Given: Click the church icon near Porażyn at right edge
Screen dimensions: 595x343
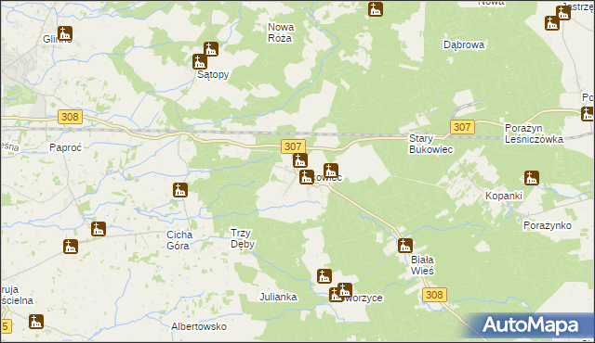Looking at the screenshot, I should pos(588,114).
